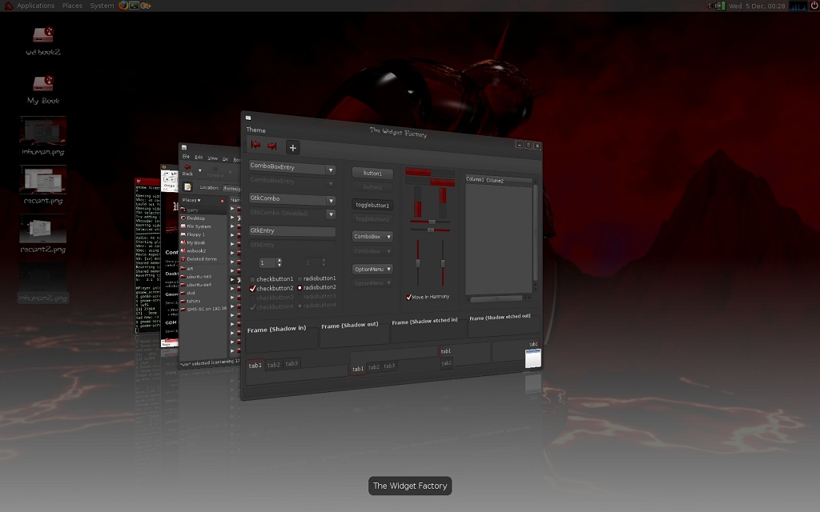820x512 pixels.
Task: Uncheck checkbutton2
Action: (253, 288)
